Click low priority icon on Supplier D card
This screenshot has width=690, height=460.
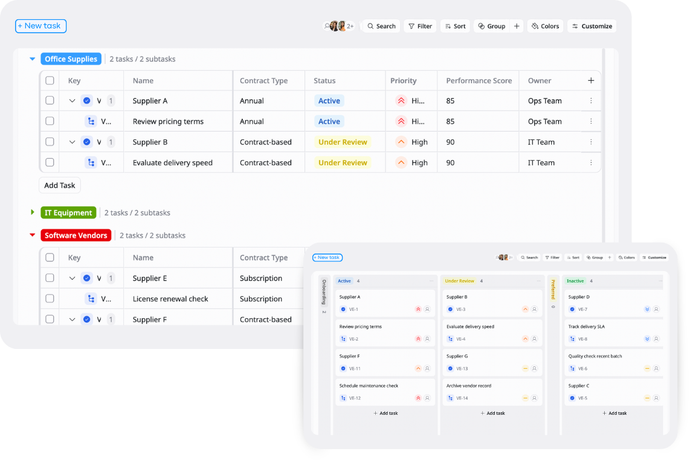pos(647,309)
